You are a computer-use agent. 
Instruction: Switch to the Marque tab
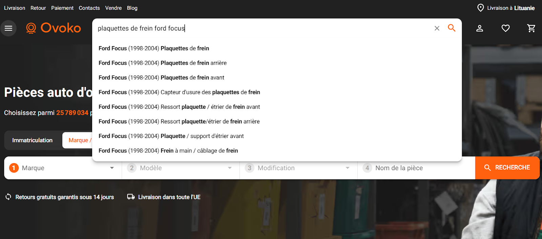point(78,140)
